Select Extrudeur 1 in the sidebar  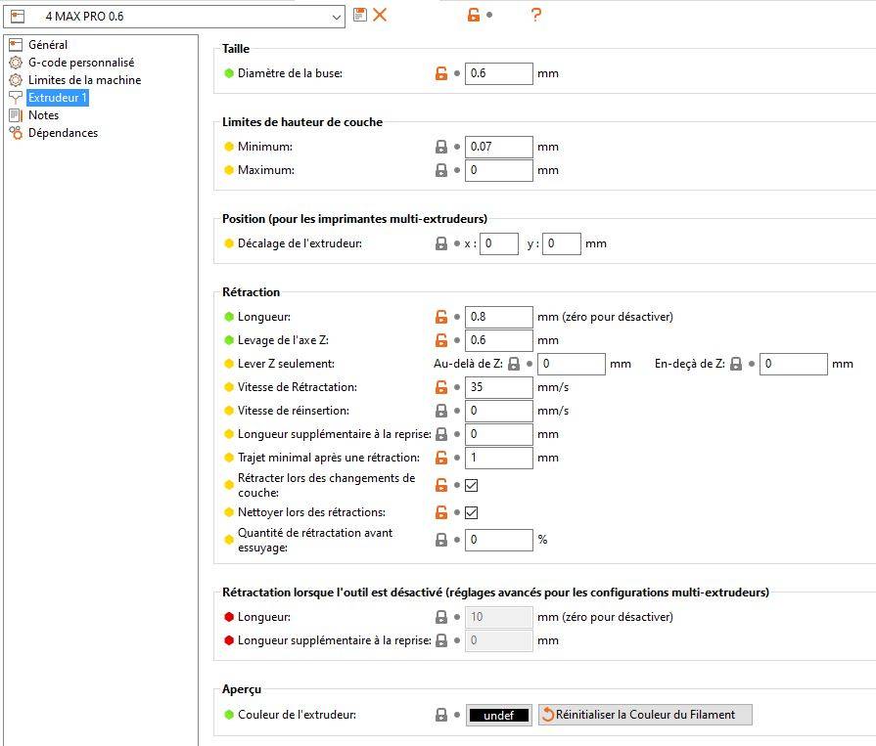point(58,98)
